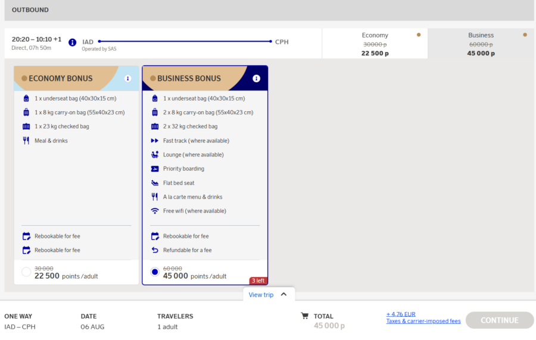Click the Fast track arrows icon
This screenshot has height=340, width=536.
pos(155,140)
